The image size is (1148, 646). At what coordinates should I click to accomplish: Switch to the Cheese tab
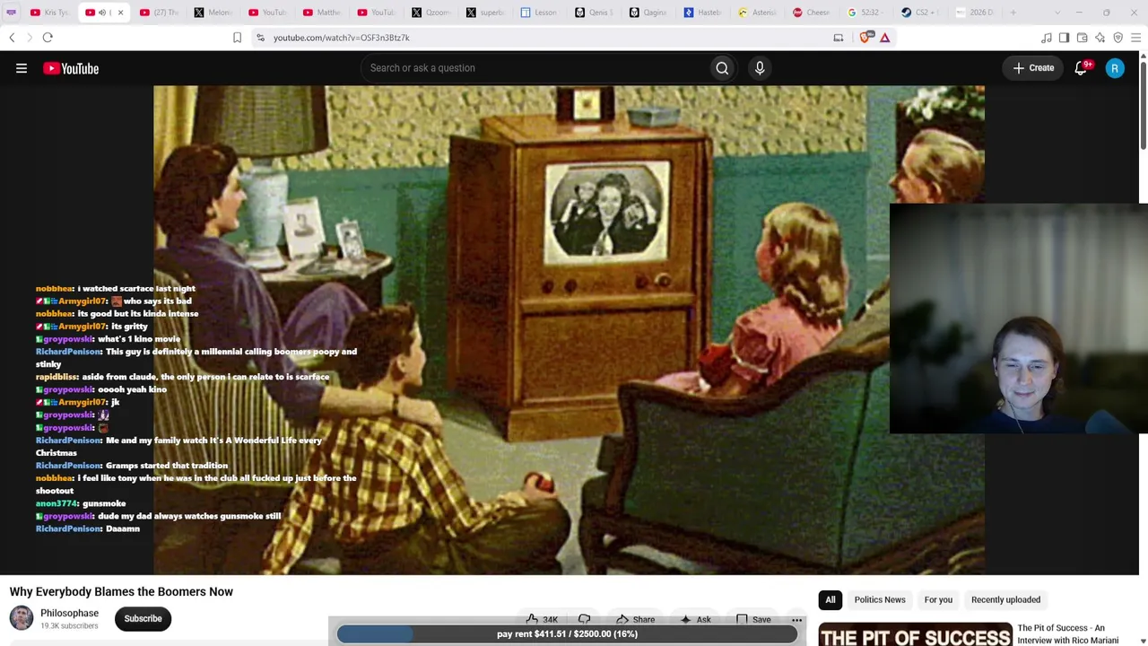[x=811, y=13]
